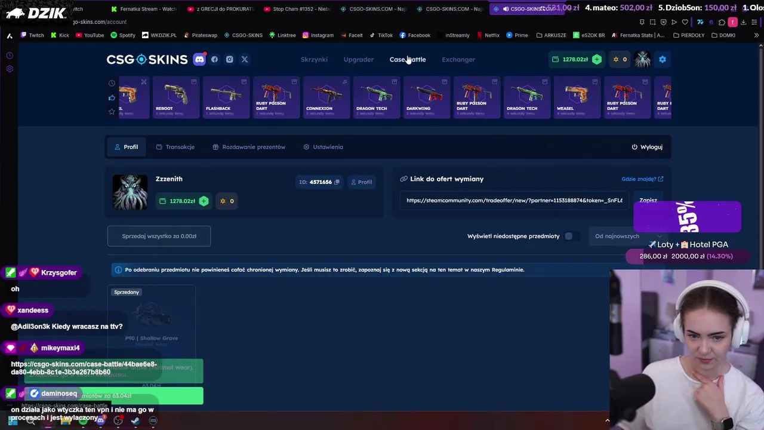Switch to the Stop Cham #1352 browser tab
This screenshot has width=764, height=430.
point(296,9)
